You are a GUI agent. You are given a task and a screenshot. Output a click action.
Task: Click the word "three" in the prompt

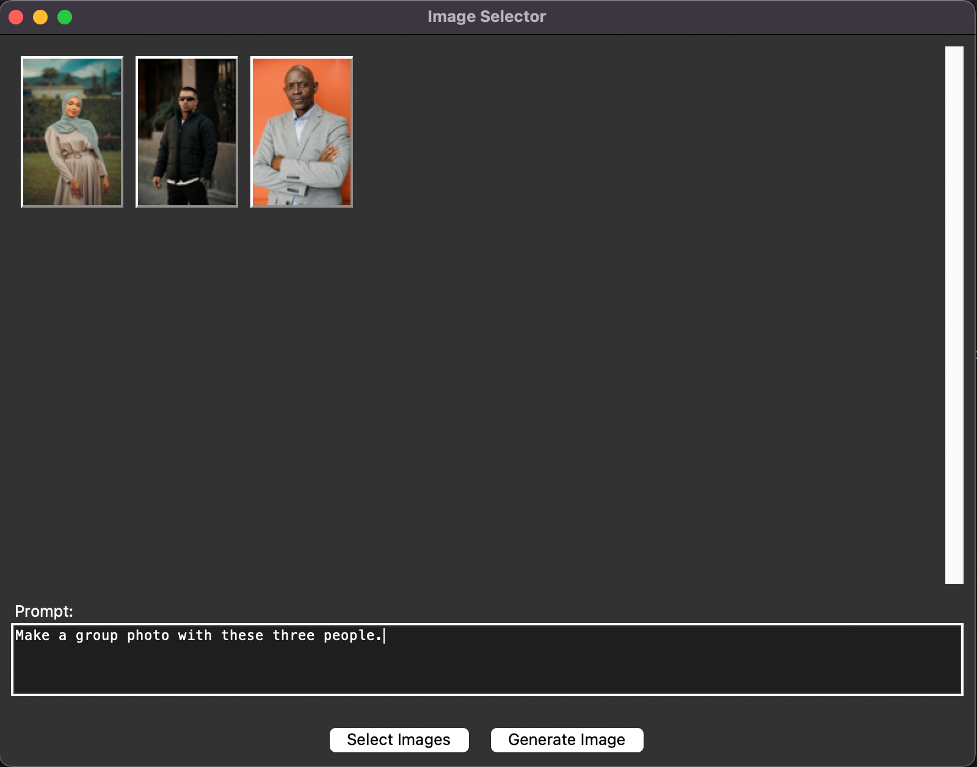293,636
